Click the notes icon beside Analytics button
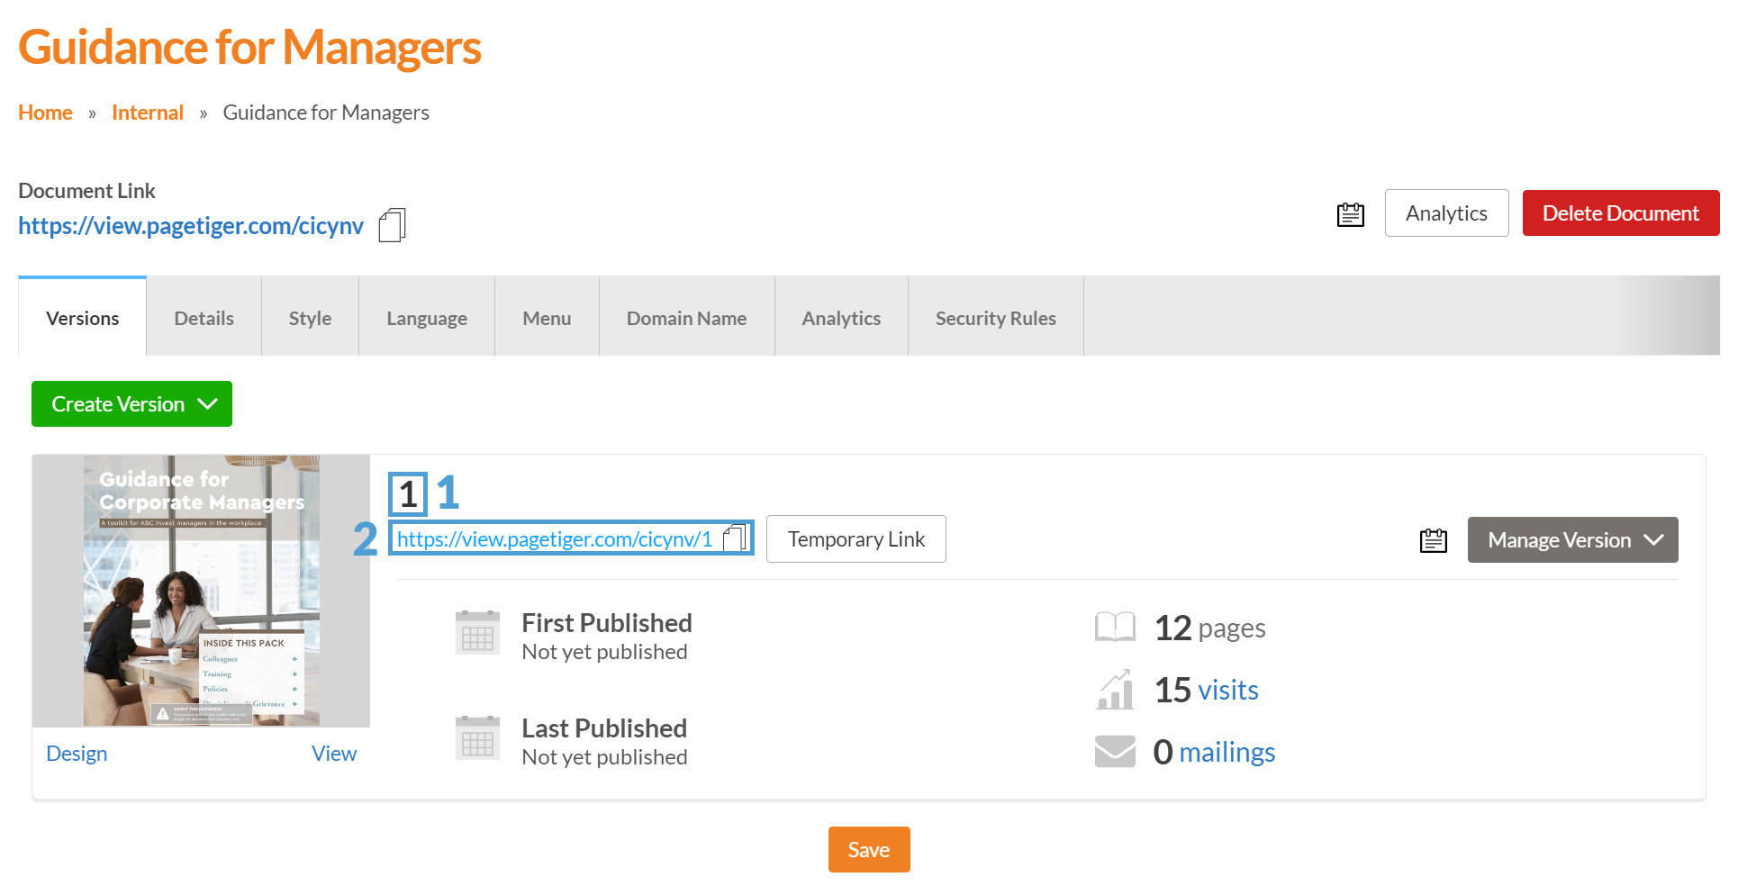This screenshot has width=1738, height=886. click(1350, 214)
